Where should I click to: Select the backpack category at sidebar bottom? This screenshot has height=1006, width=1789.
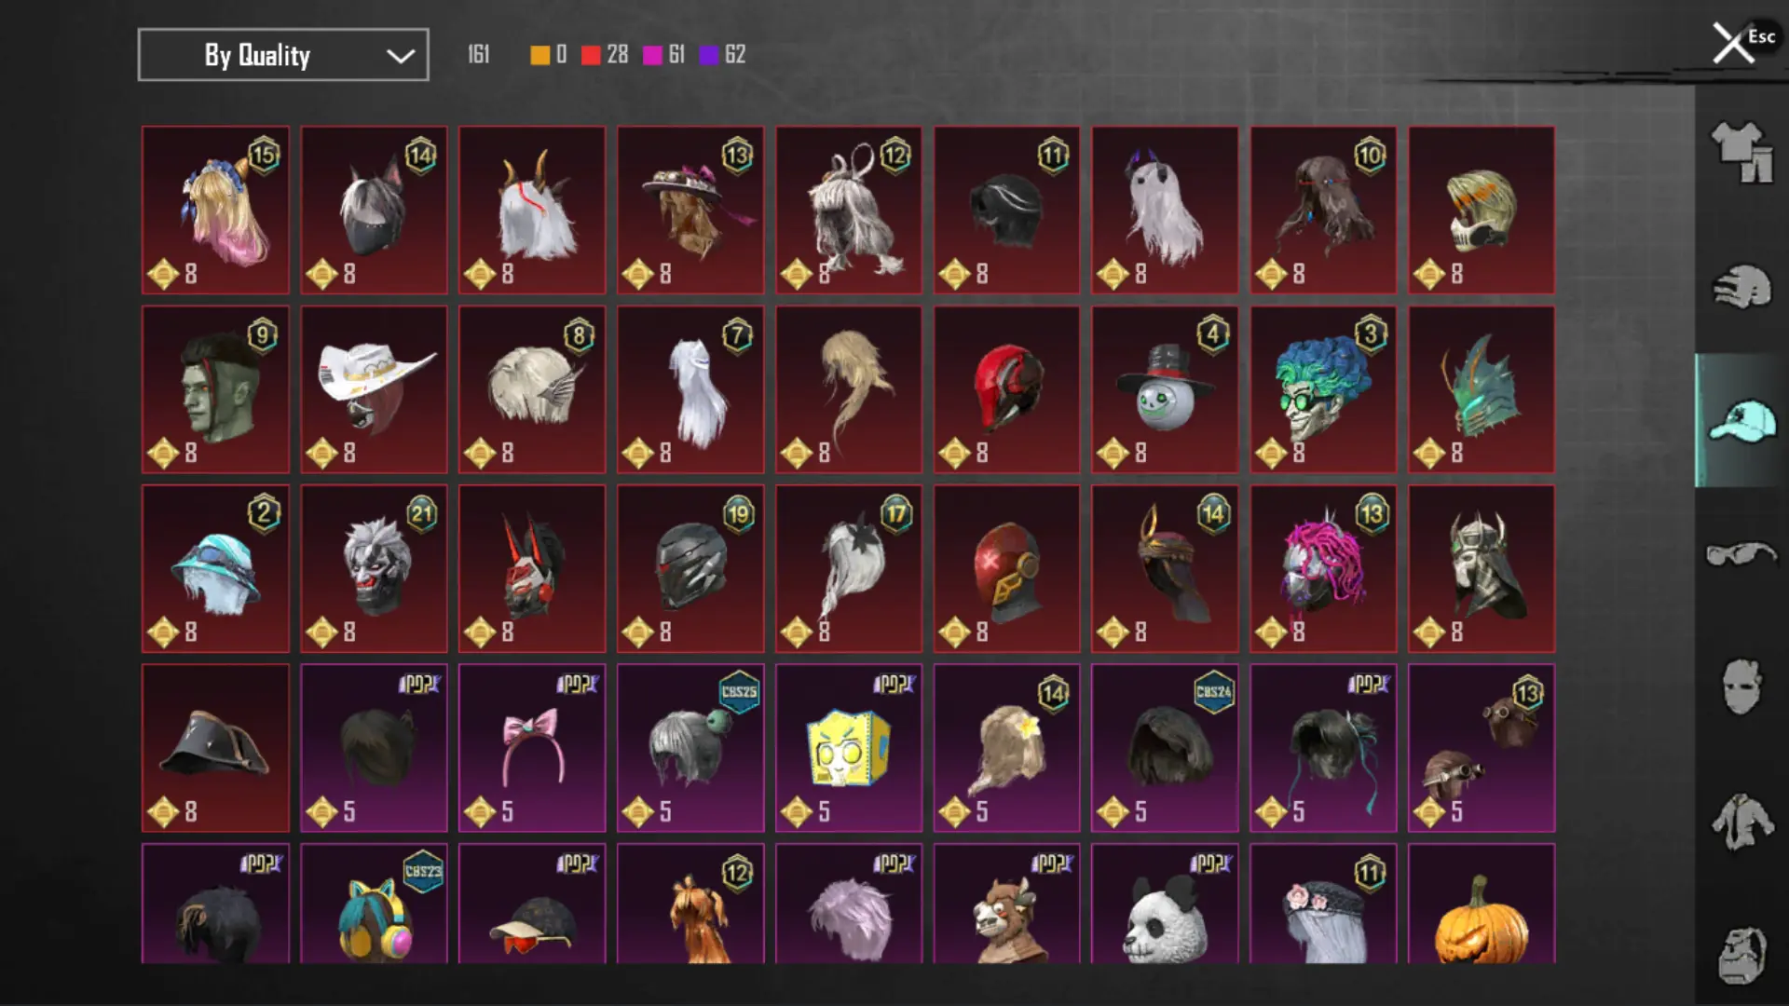[1741, 955]
